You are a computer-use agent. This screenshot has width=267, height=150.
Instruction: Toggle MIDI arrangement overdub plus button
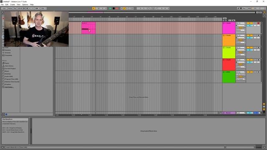click(121, 8)
